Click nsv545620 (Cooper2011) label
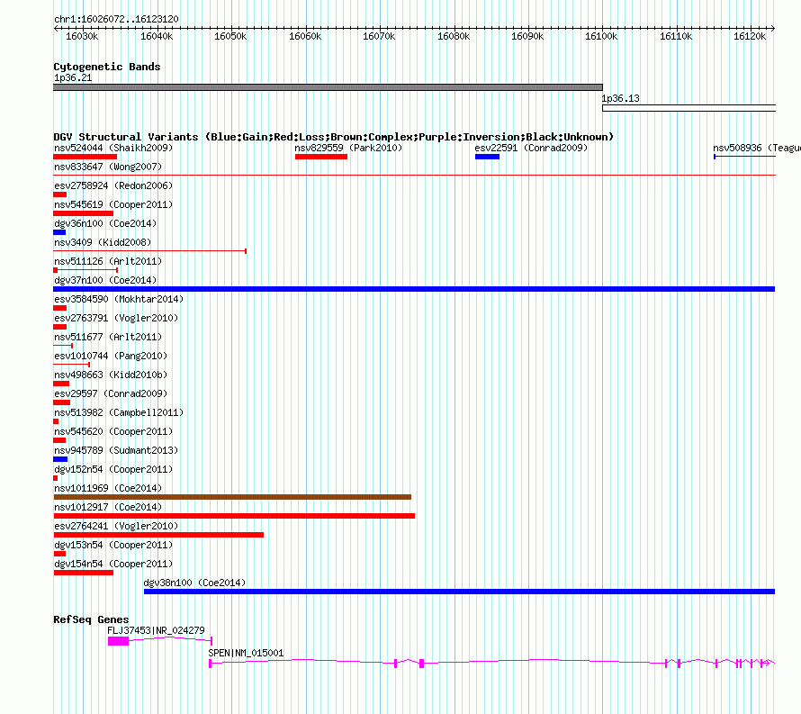 (x=113, y=431)
